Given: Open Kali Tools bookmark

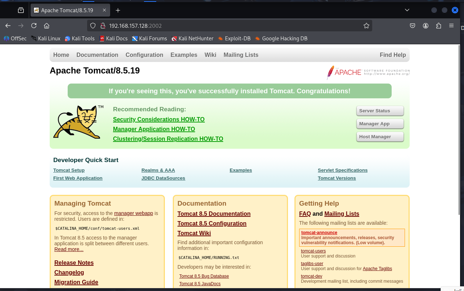Looking at the screenshot, I should pos(80,38).
